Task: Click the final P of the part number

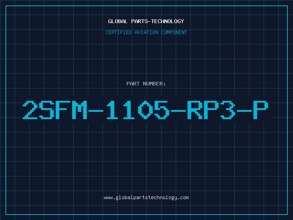Action: pos(260,110)
